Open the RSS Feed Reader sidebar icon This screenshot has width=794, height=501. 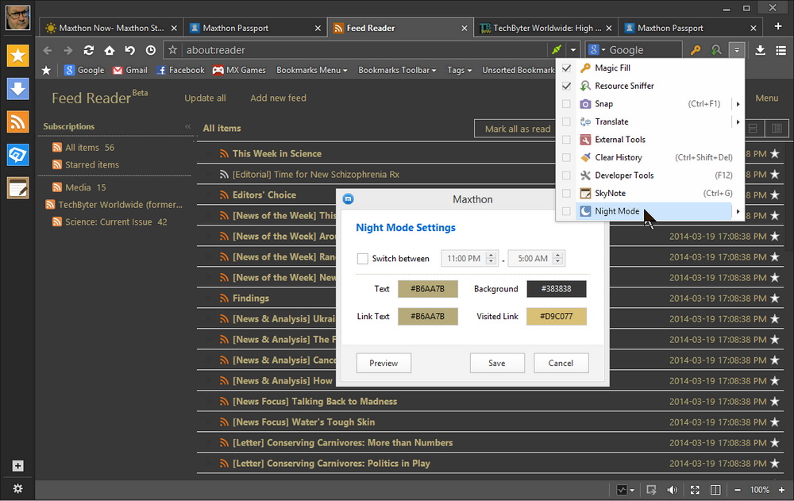click(x=17, y=122)
